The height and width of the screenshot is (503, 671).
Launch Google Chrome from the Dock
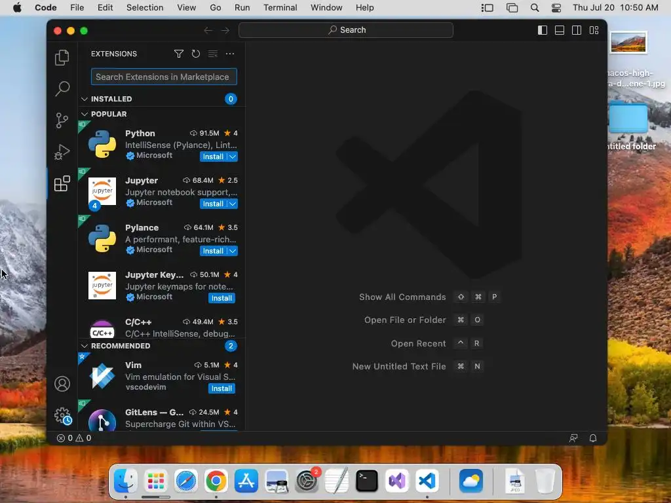(x=216, y=480)
